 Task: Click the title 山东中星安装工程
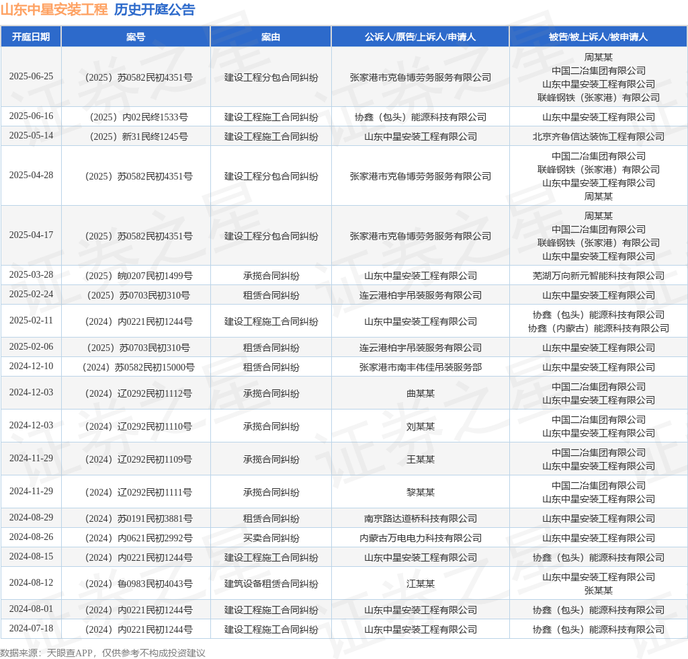point(54,9)
